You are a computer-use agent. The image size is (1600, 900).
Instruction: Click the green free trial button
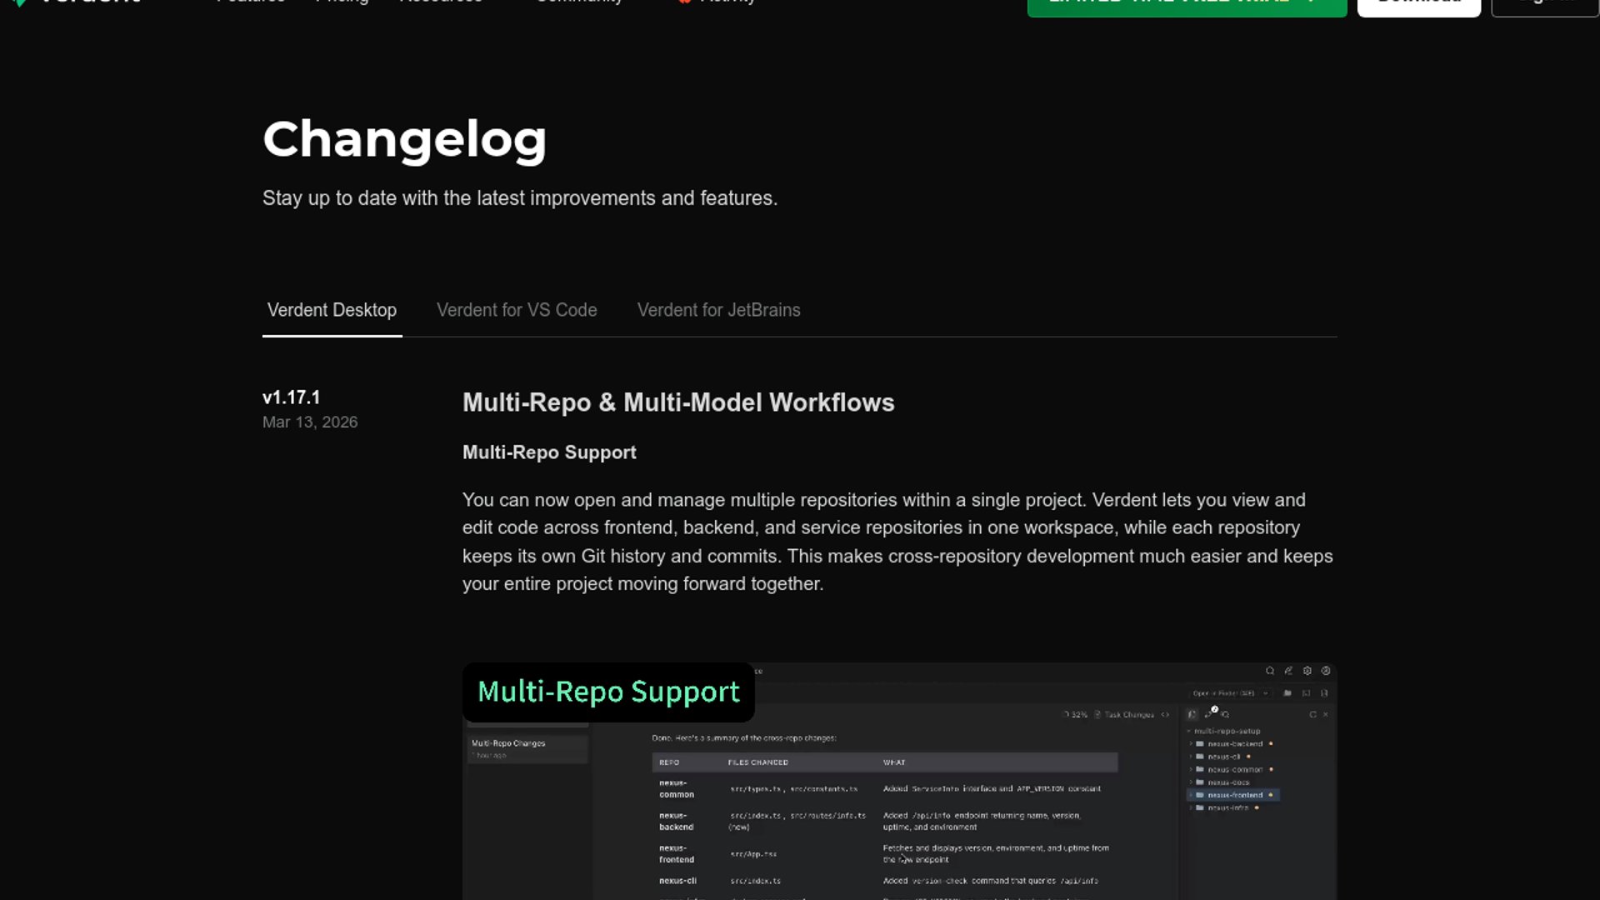pos(1186,5)
